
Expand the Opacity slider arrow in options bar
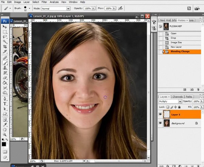[93, 8]
